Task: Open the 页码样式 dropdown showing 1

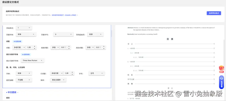Action: pos(24,28)
